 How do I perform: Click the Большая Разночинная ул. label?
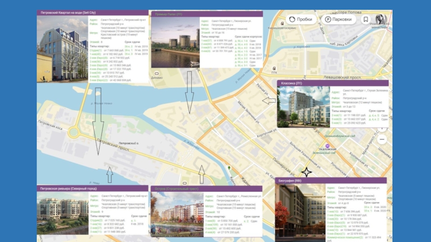coord(304,155)
